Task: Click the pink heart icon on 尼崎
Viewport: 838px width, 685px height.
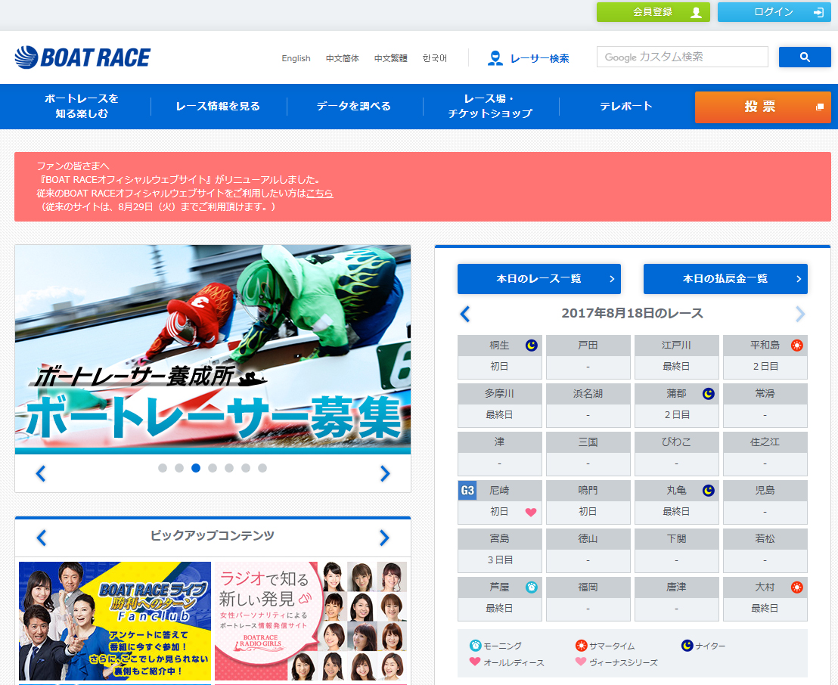Action: (531, 512)
